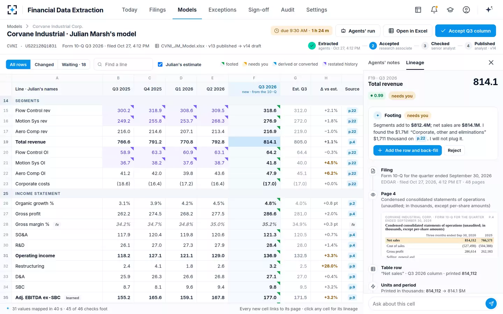Reject the footing suggestion
Image resolution: width=503 pixels, height=314 pixels.
tap(454, 150)
